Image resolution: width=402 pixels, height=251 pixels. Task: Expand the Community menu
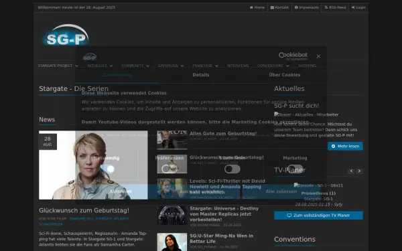135,66
